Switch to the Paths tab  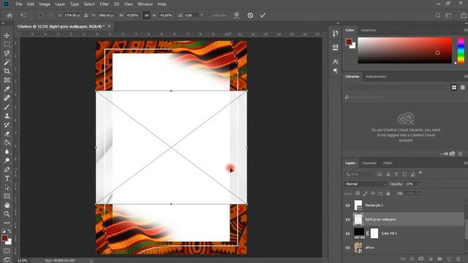point(388,163)
